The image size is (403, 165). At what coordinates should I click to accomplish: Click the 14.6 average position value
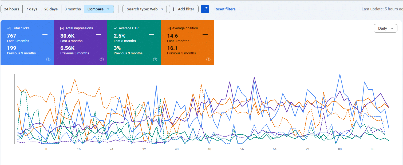click(172, 36)
